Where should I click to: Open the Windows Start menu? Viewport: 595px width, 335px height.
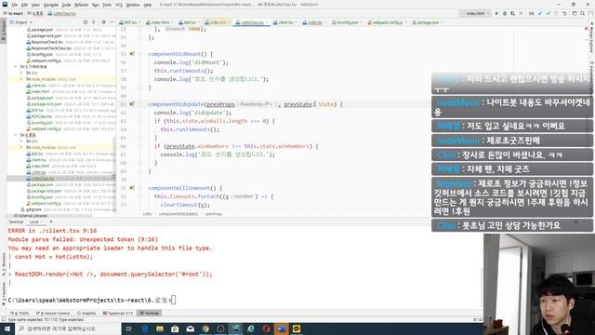[x=7, y=328]
